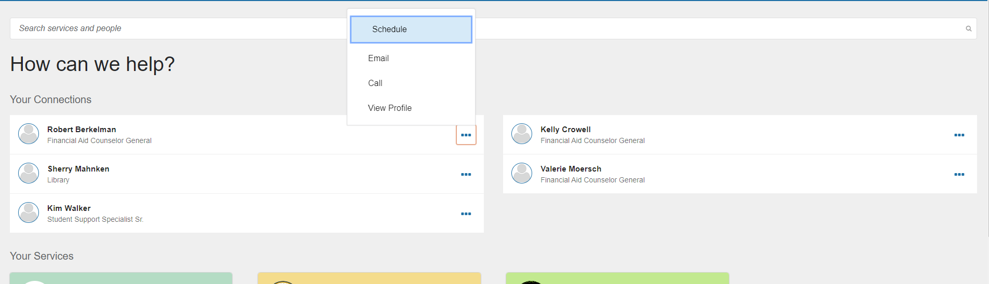Open the lime green service card
This screenshot has height=284, width=989.
[617, 278]
